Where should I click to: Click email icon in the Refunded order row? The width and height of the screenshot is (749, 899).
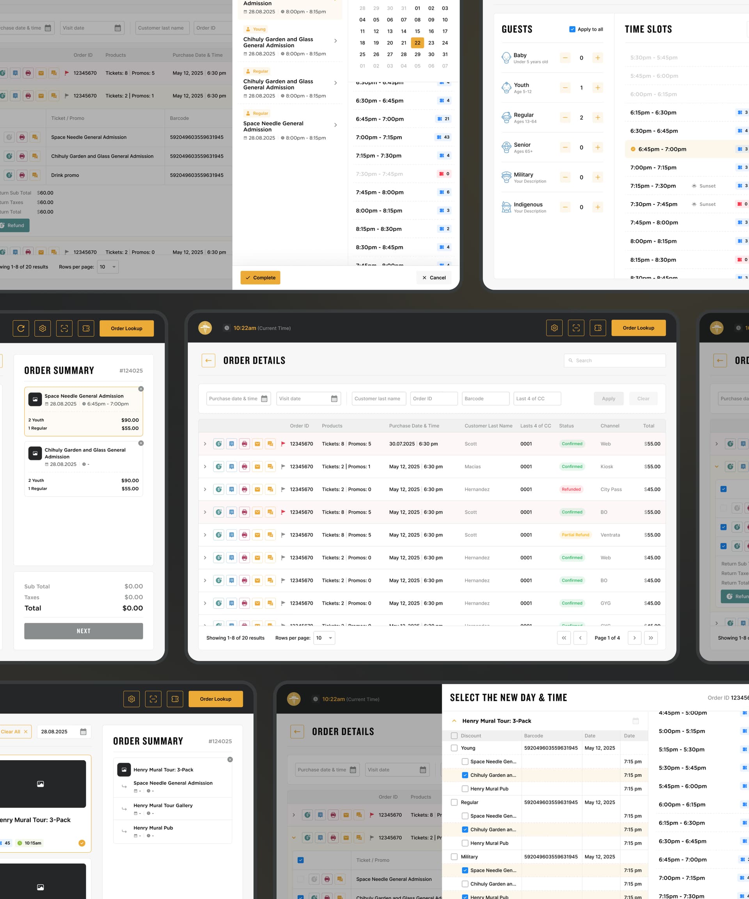tap(257, 489)
